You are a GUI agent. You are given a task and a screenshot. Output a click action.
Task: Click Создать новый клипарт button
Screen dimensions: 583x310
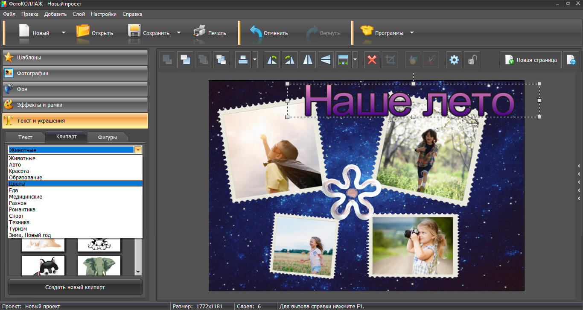point(75,287)
